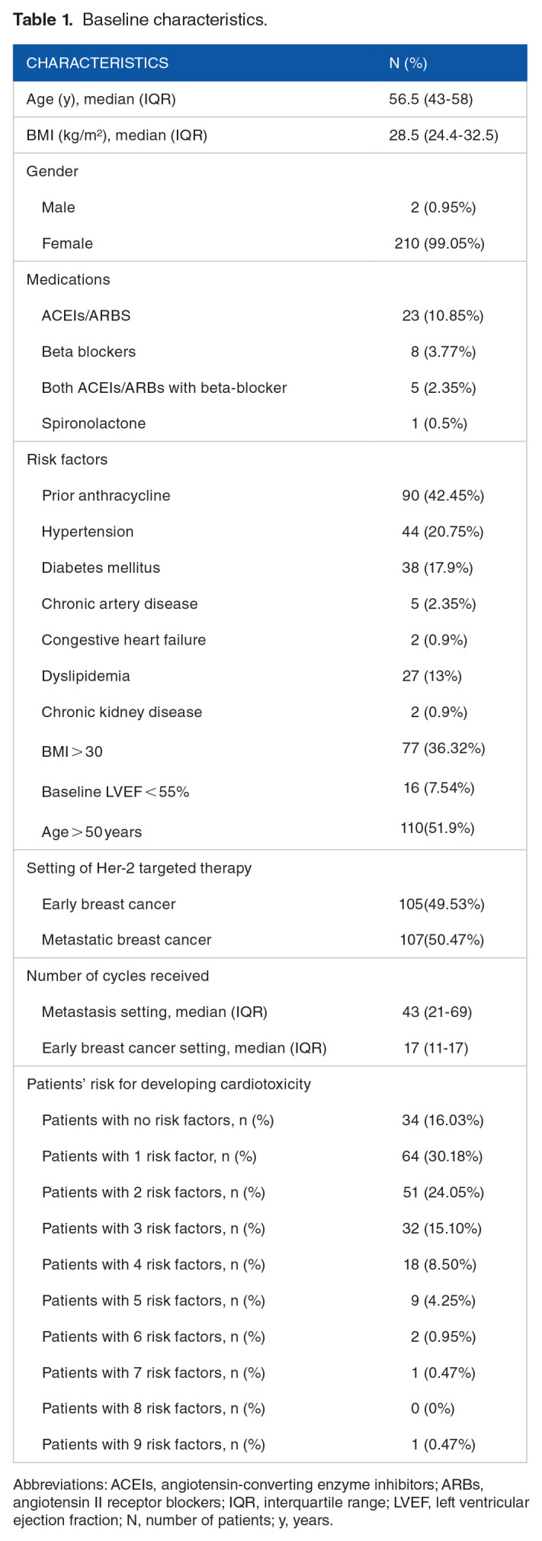Click the Medications section heading
Viewport: 542px width, 1541px height.
[68, 279]
